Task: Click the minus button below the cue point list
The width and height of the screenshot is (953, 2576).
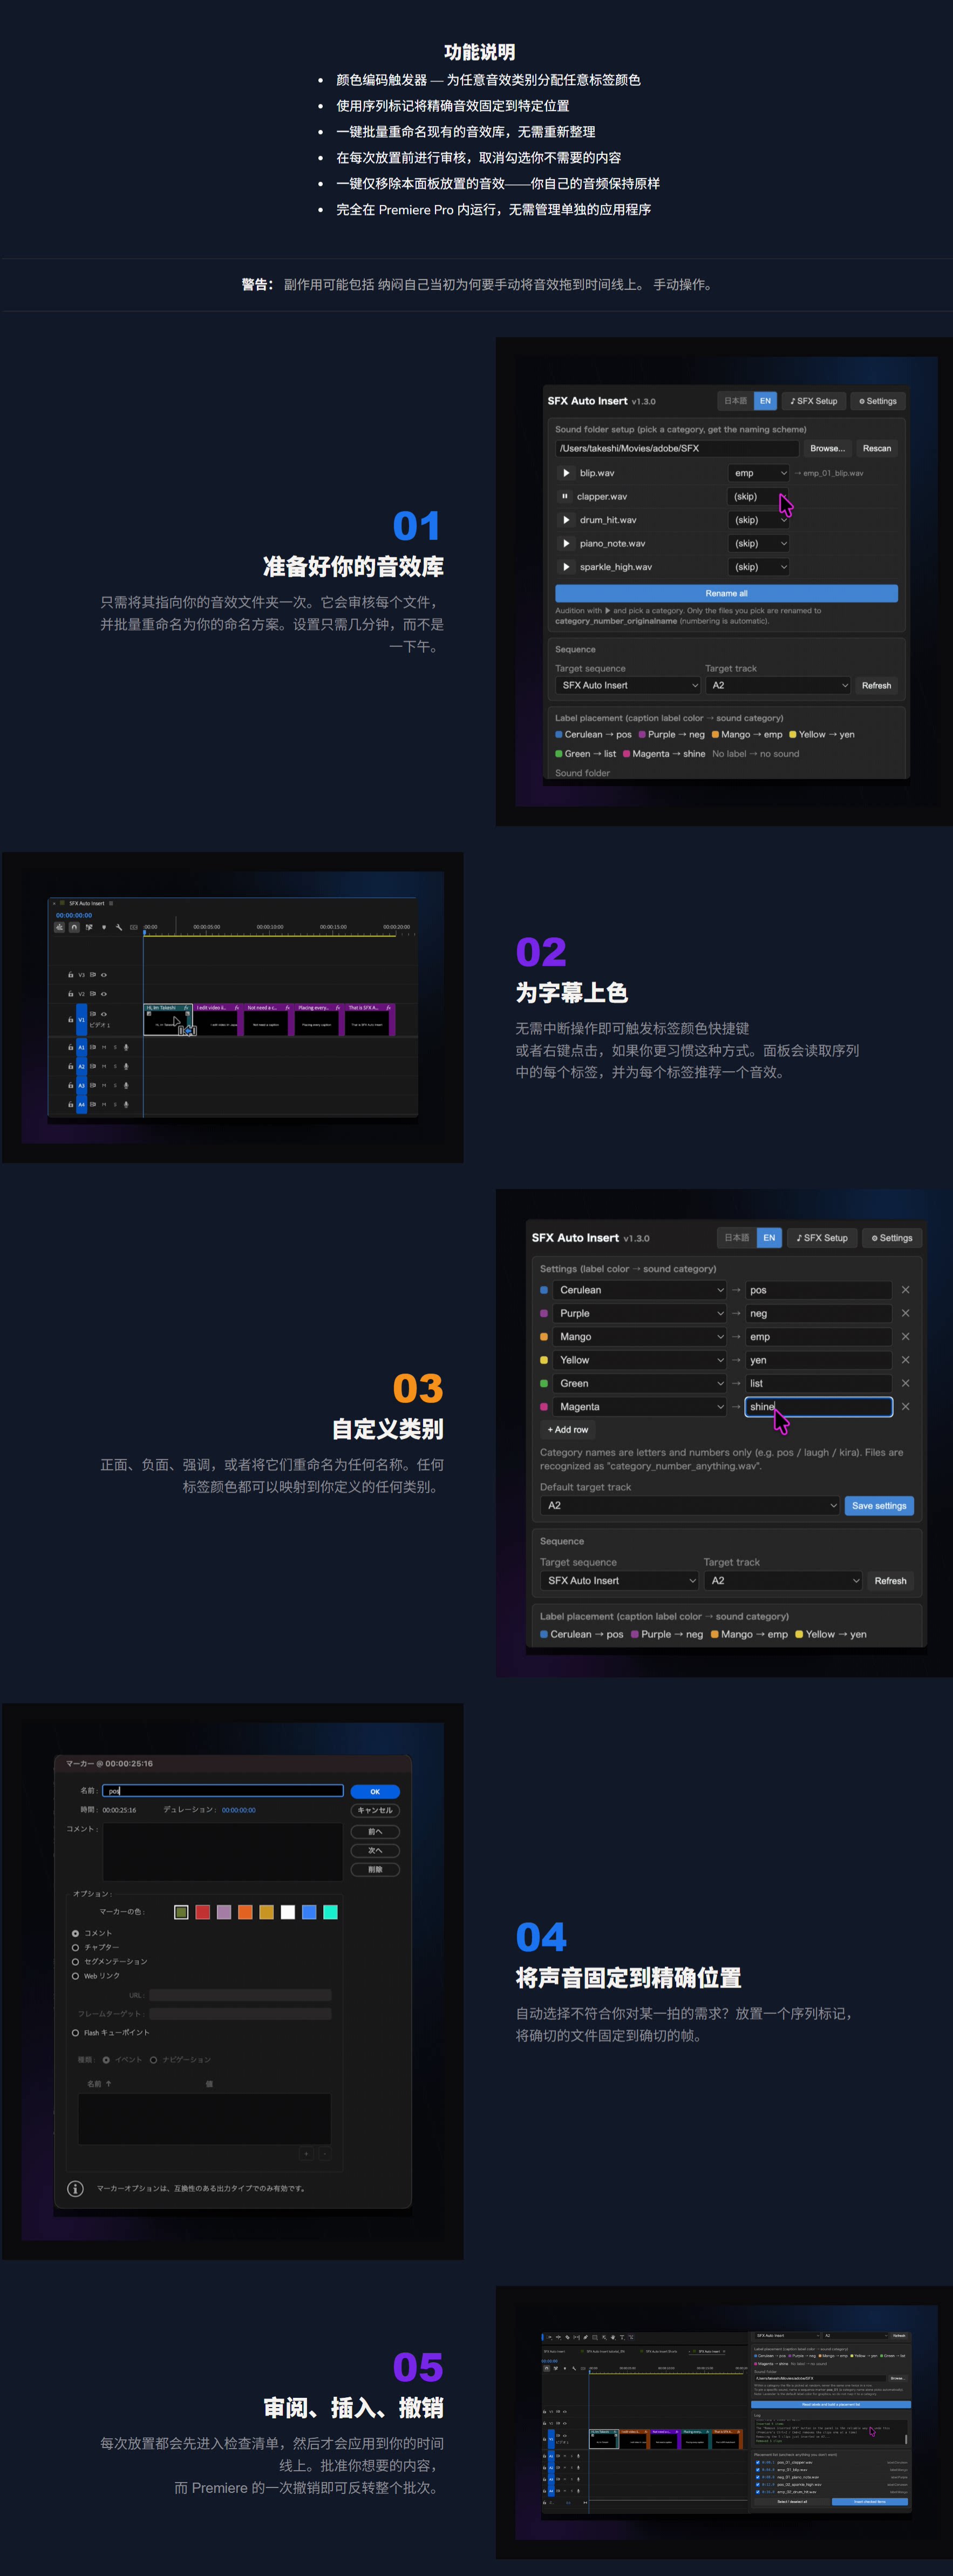Action: pos(324,2153)
